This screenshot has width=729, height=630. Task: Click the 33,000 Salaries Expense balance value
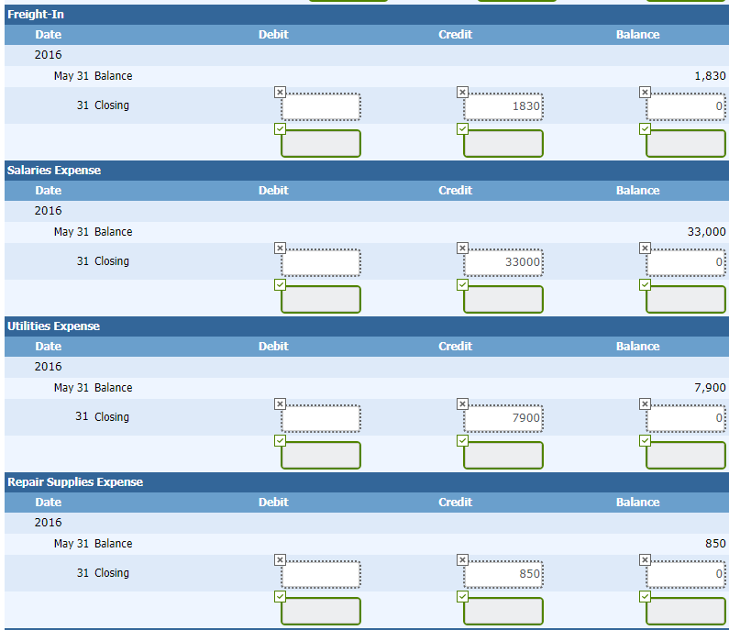(x=707, y=231)
